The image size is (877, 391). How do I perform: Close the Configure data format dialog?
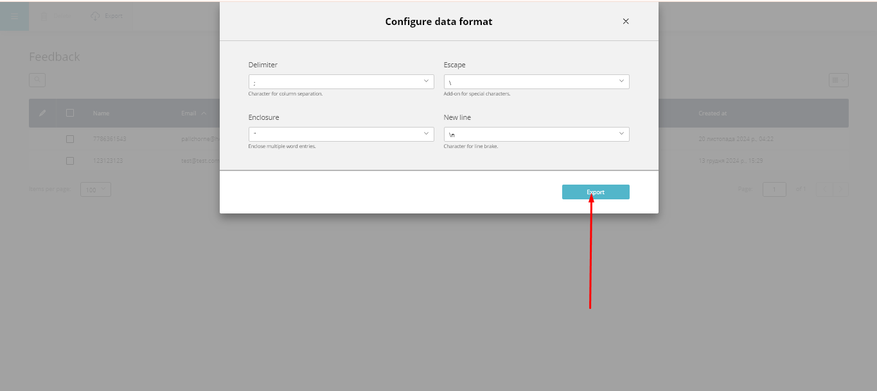(x=626, y=21)
